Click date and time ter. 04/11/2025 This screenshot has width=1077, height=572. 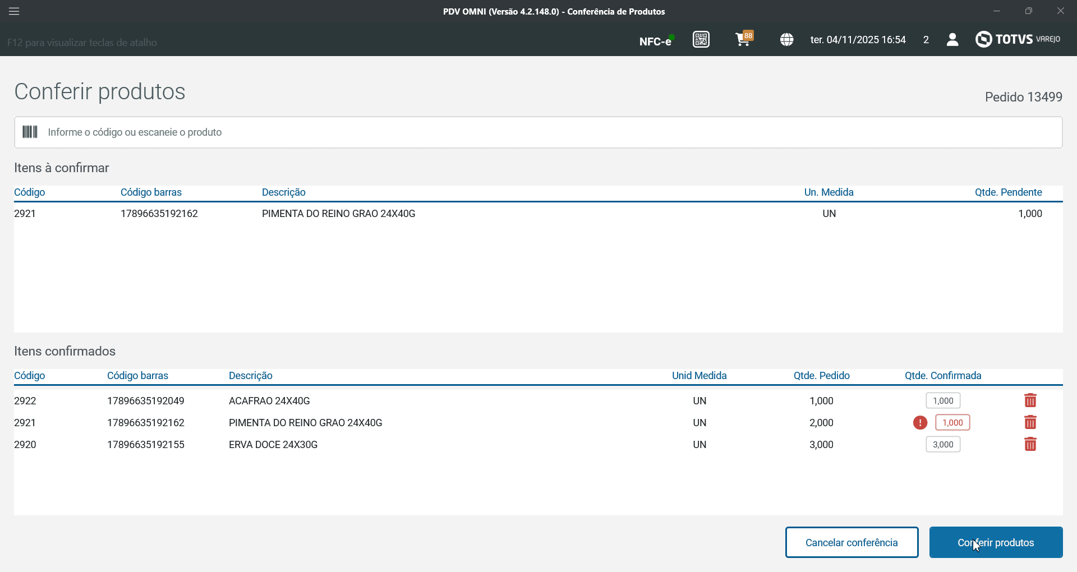[858, 40]
